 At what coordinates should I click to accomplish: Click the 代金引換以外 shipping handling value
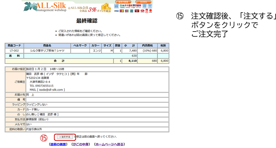[34, 129]
